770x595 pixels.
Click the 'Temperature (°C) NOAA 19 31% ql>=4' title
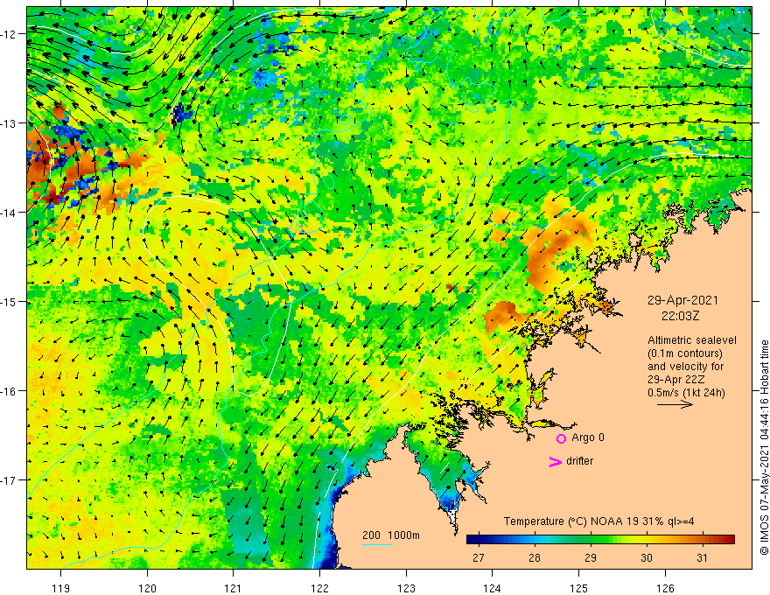pos(598,521)
